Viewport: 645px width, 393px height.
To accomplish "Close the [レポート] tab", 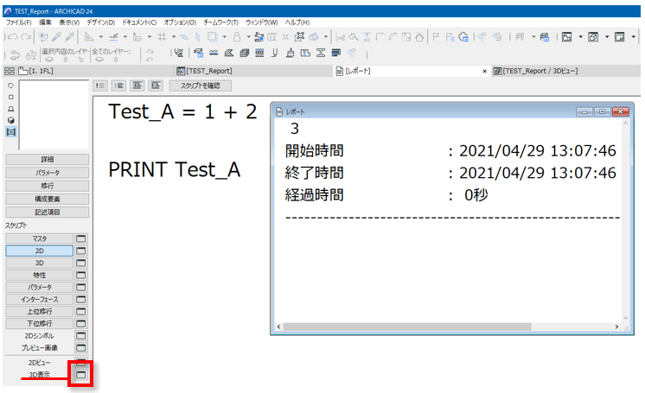I will coord(484,71).
